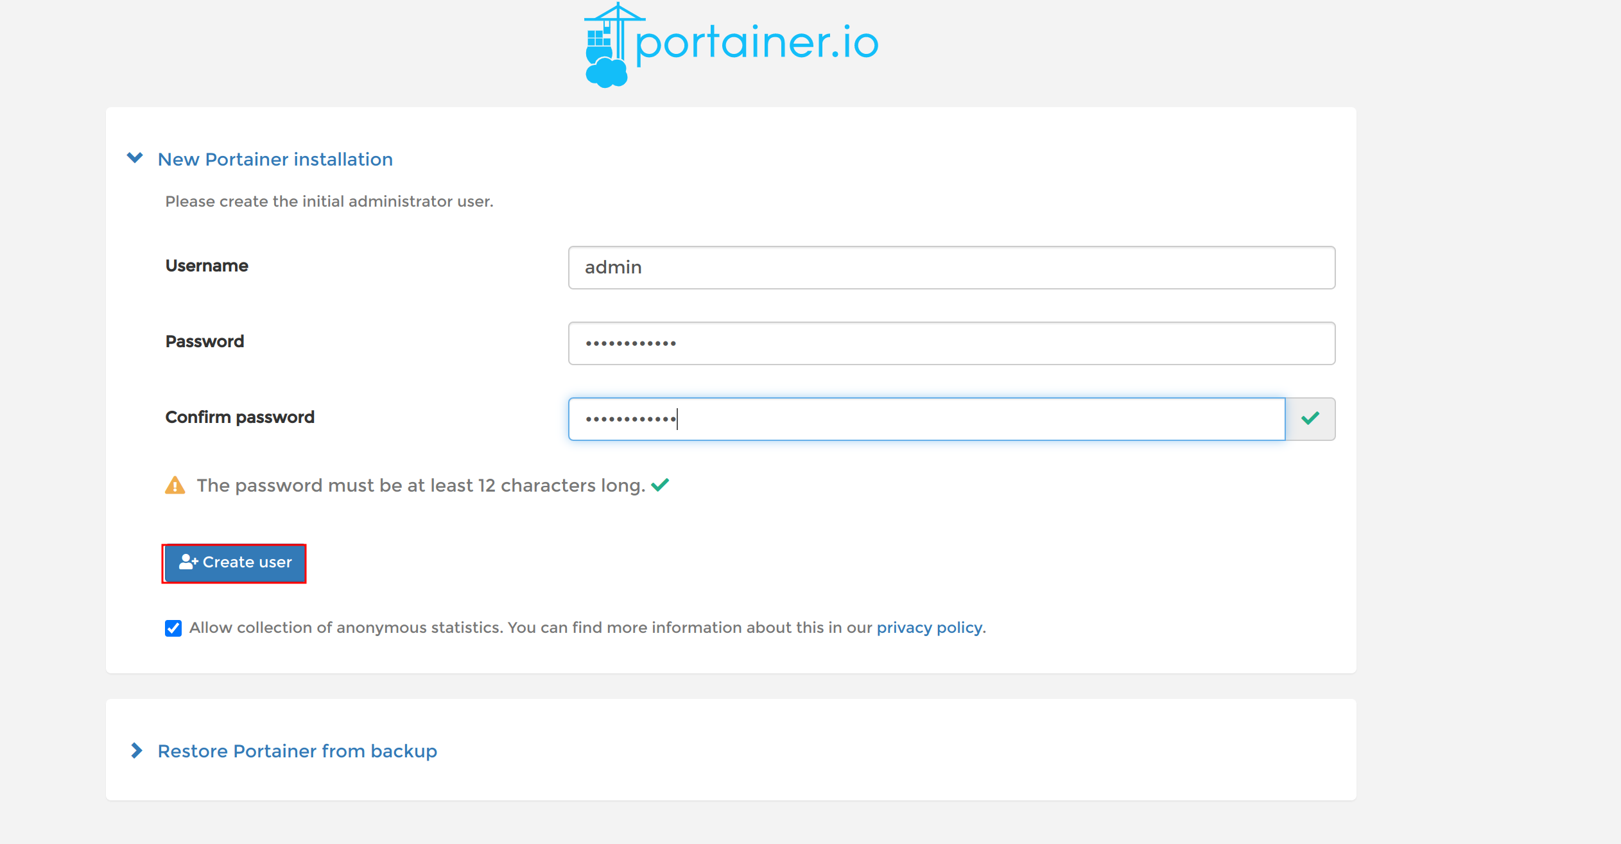
Task: Expand the Restore Portainer from backup section
Action: [137, 750]
